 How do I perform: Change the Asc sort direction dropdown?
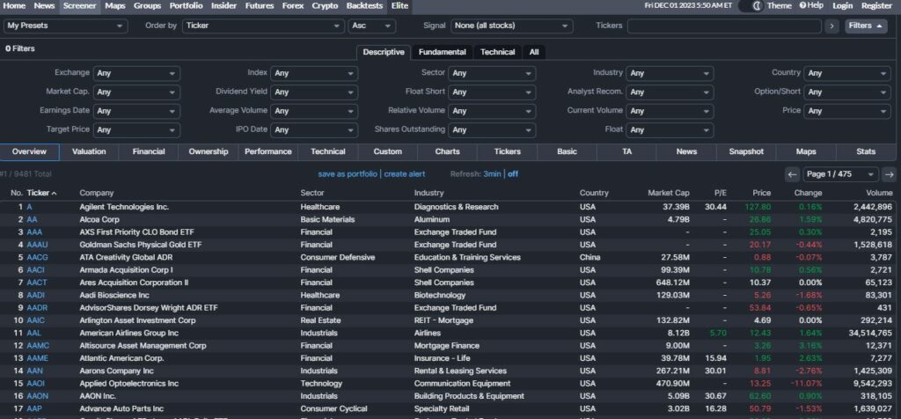pyautogui.click(x=372, y=26)
